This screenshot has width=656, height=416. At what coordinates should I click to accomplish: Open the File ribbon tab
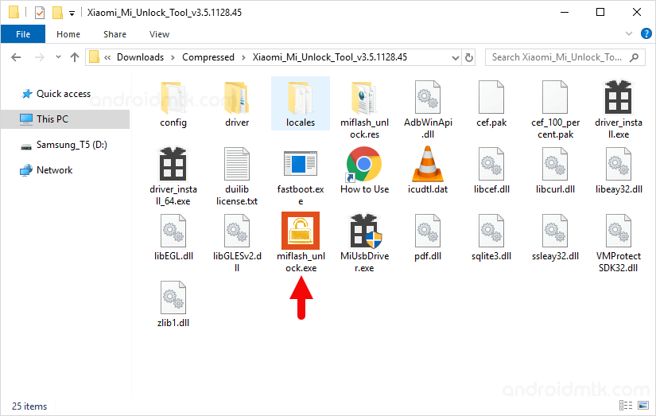coord(23,34)
